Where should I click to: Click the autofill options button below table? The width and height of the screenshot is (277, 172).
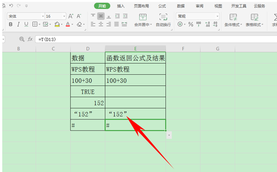coord(169,135)
